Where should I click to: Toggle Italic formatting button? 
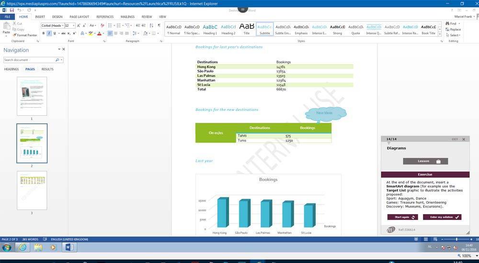[49, 33]
